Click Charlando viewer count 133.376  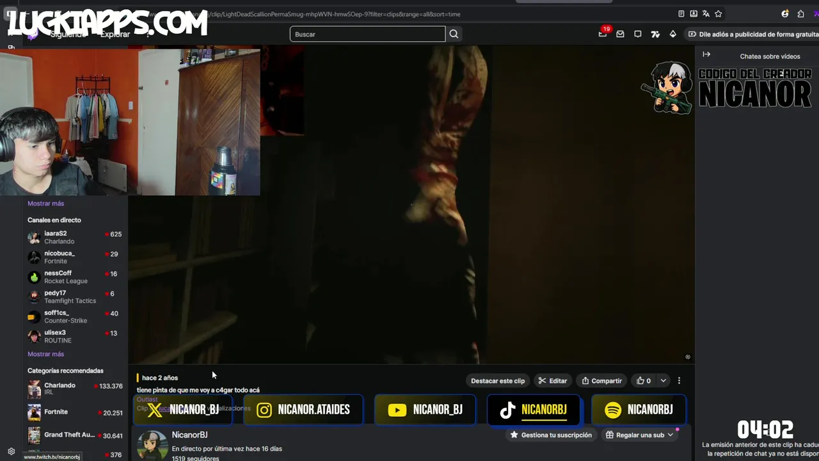pos(111,386)
